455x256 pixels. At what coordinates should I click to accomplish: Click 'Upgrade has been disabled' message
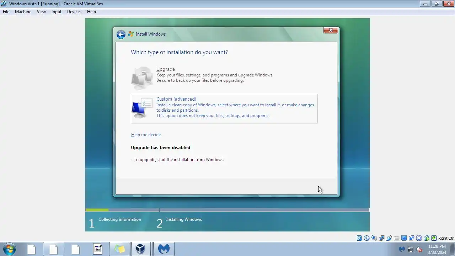pyautogui.click(x=161, y=148)
